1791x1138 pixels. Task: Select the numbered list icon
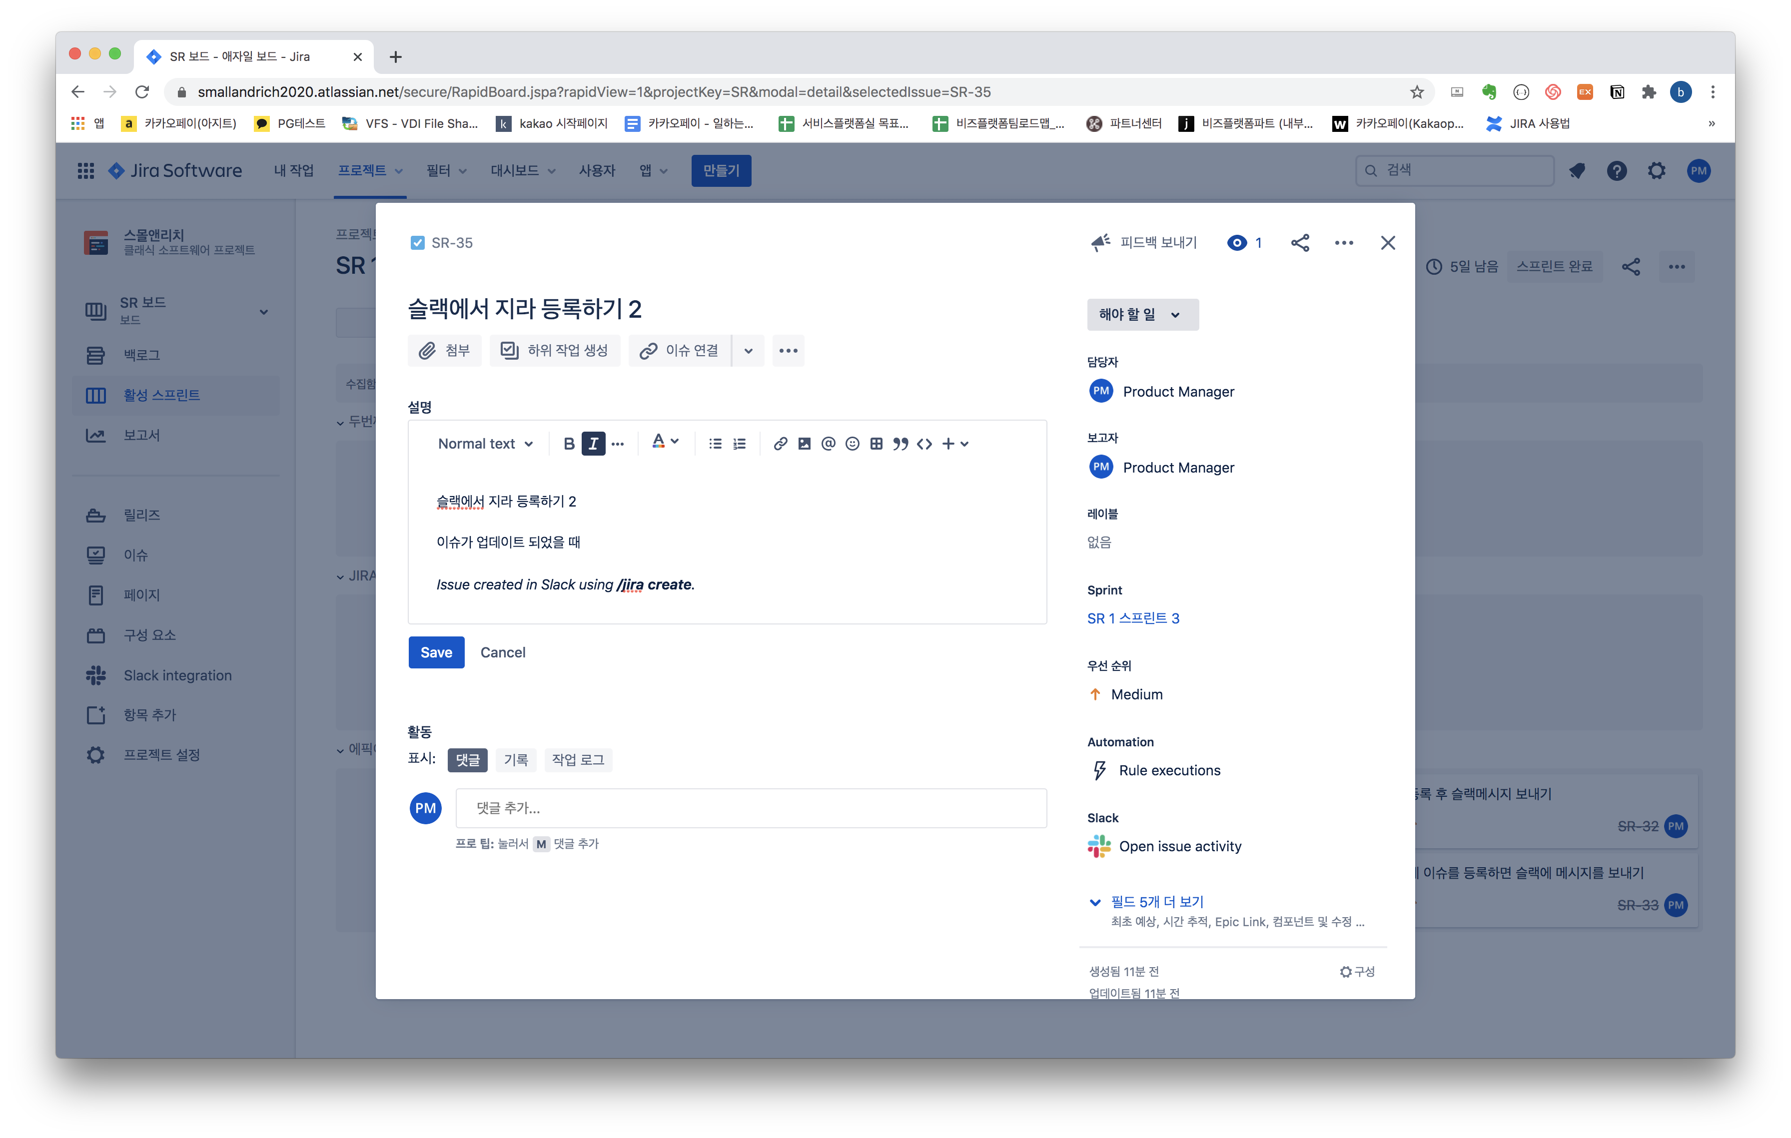(739, 444)
